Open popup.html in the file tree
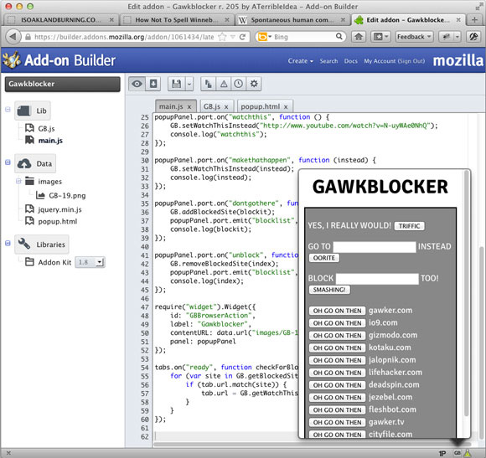The width and height of the screenshot is (486, 458). pyautogui.click(x=57, y=221)
